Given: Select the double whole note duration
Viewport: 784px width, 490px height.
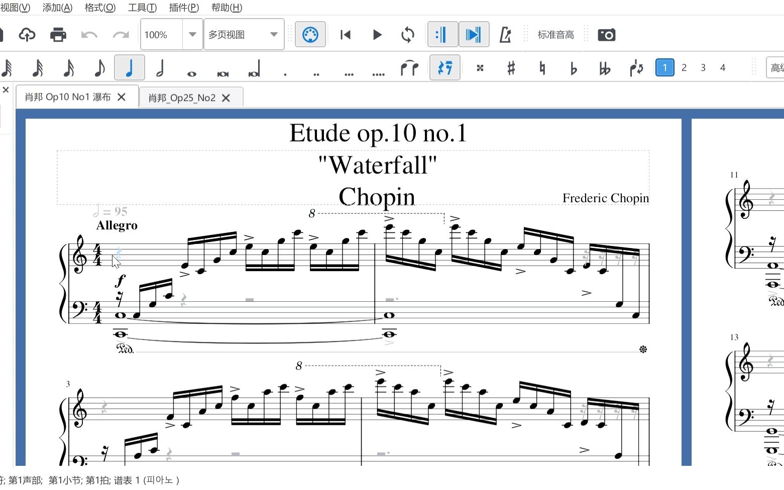Looking at the screenshot, I should pos(223,74).
